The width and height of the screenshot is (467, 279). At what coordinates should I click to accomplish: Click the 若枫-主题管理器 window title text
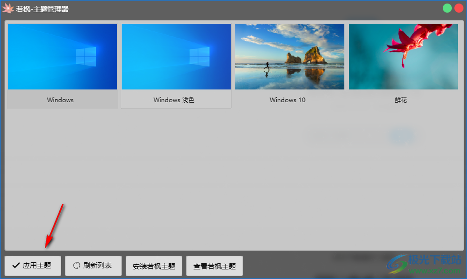[42, 9]
